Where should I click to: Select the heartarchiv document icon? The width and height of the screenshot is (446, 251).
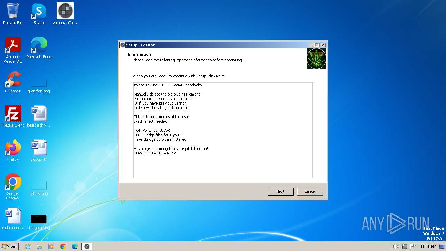tap(39, 116)
